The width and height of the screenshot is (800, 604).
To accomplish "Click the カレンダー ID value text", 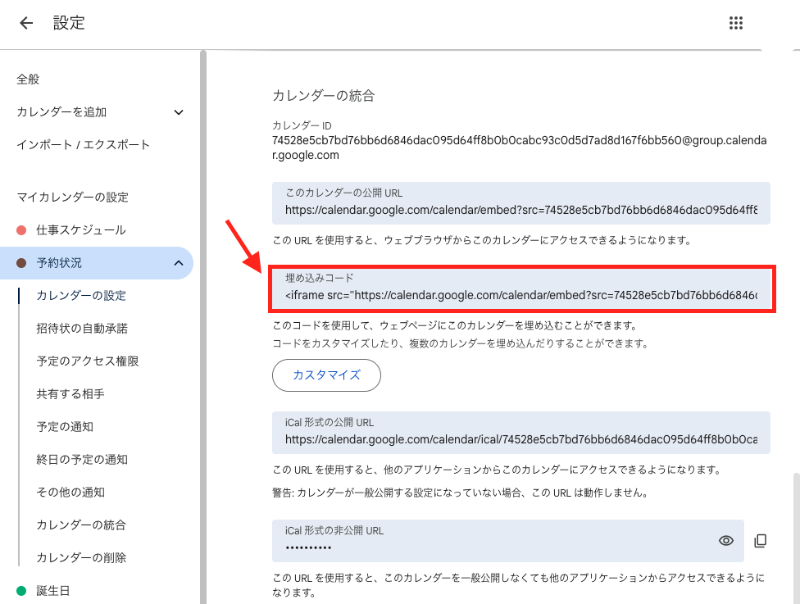I will pos(519,148).
